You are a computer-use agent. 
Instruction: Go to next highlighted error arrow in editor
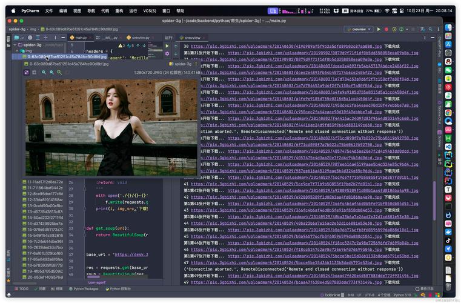144,45
